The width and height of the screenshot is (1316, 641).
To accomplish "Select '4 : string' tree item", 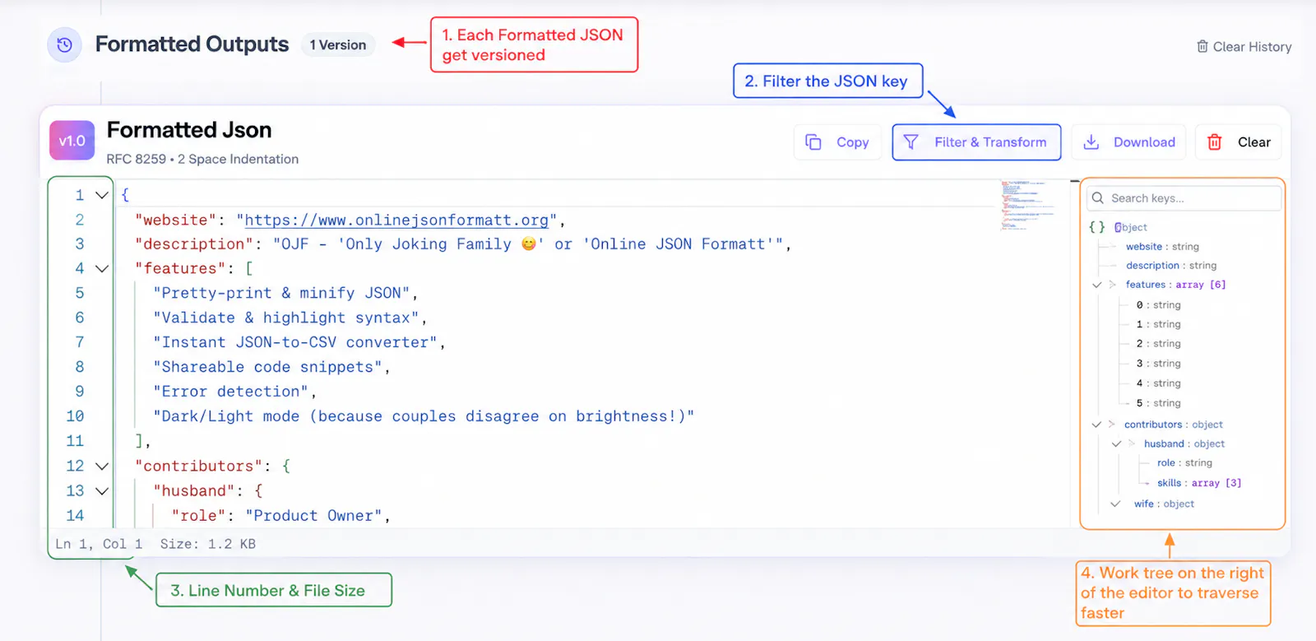I will pyautogui.click(x=1158, y=383).
